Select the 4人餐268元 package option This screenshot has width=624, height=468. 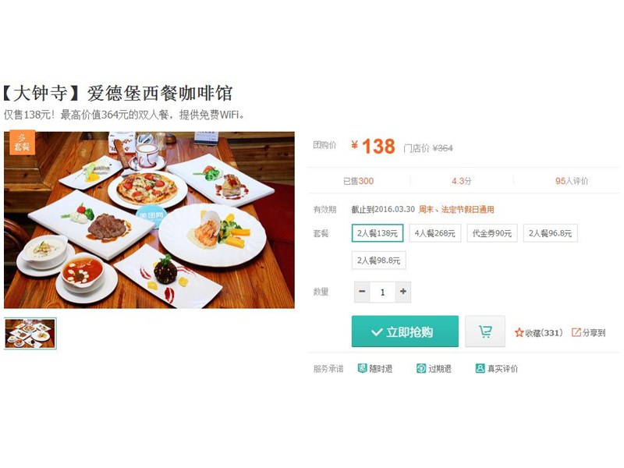point(435,233)
